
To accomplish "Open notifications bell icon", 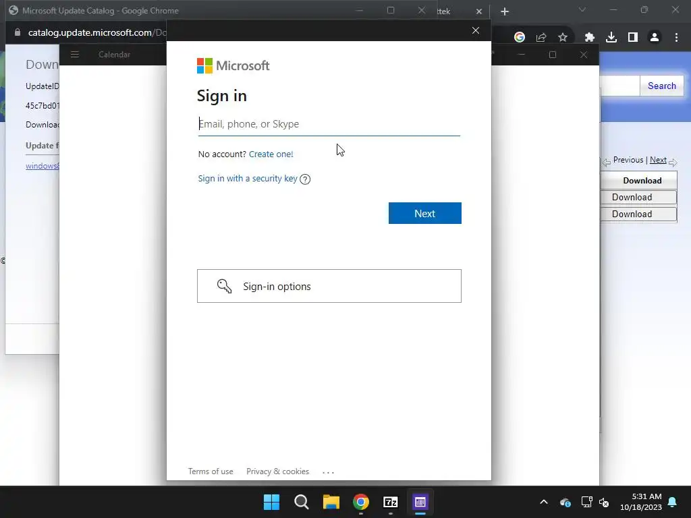I will point(672,502).
